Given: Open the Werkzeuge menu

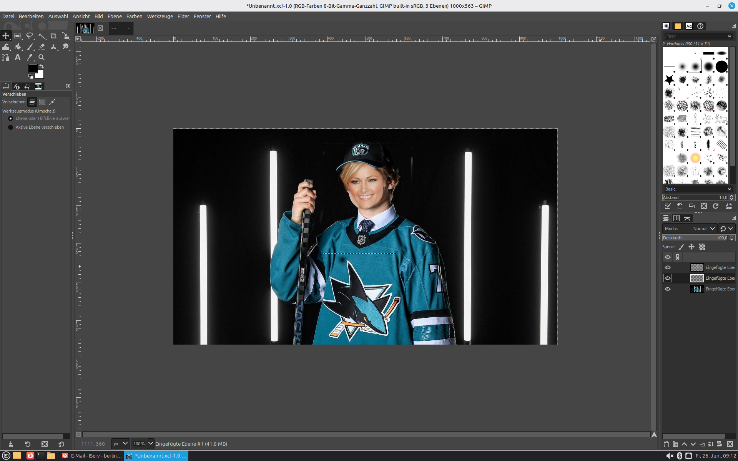Looking at the screenshot, I should tap(160, 16).
